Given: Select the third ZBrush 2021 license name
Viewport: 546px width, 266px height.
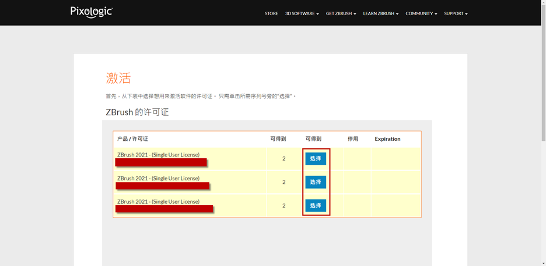Looking at the screenshot, I should (x=158, y=201).
